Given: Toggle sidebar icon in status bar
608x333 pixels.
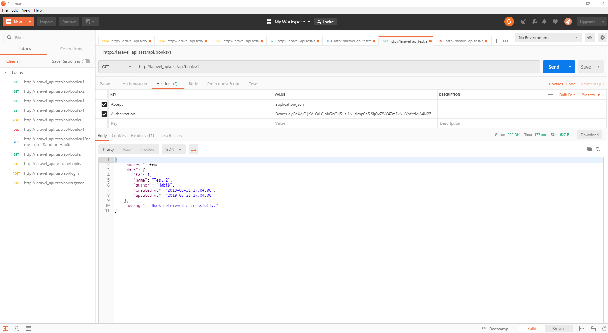Looking at the screenshot, I should pos(6,329).
